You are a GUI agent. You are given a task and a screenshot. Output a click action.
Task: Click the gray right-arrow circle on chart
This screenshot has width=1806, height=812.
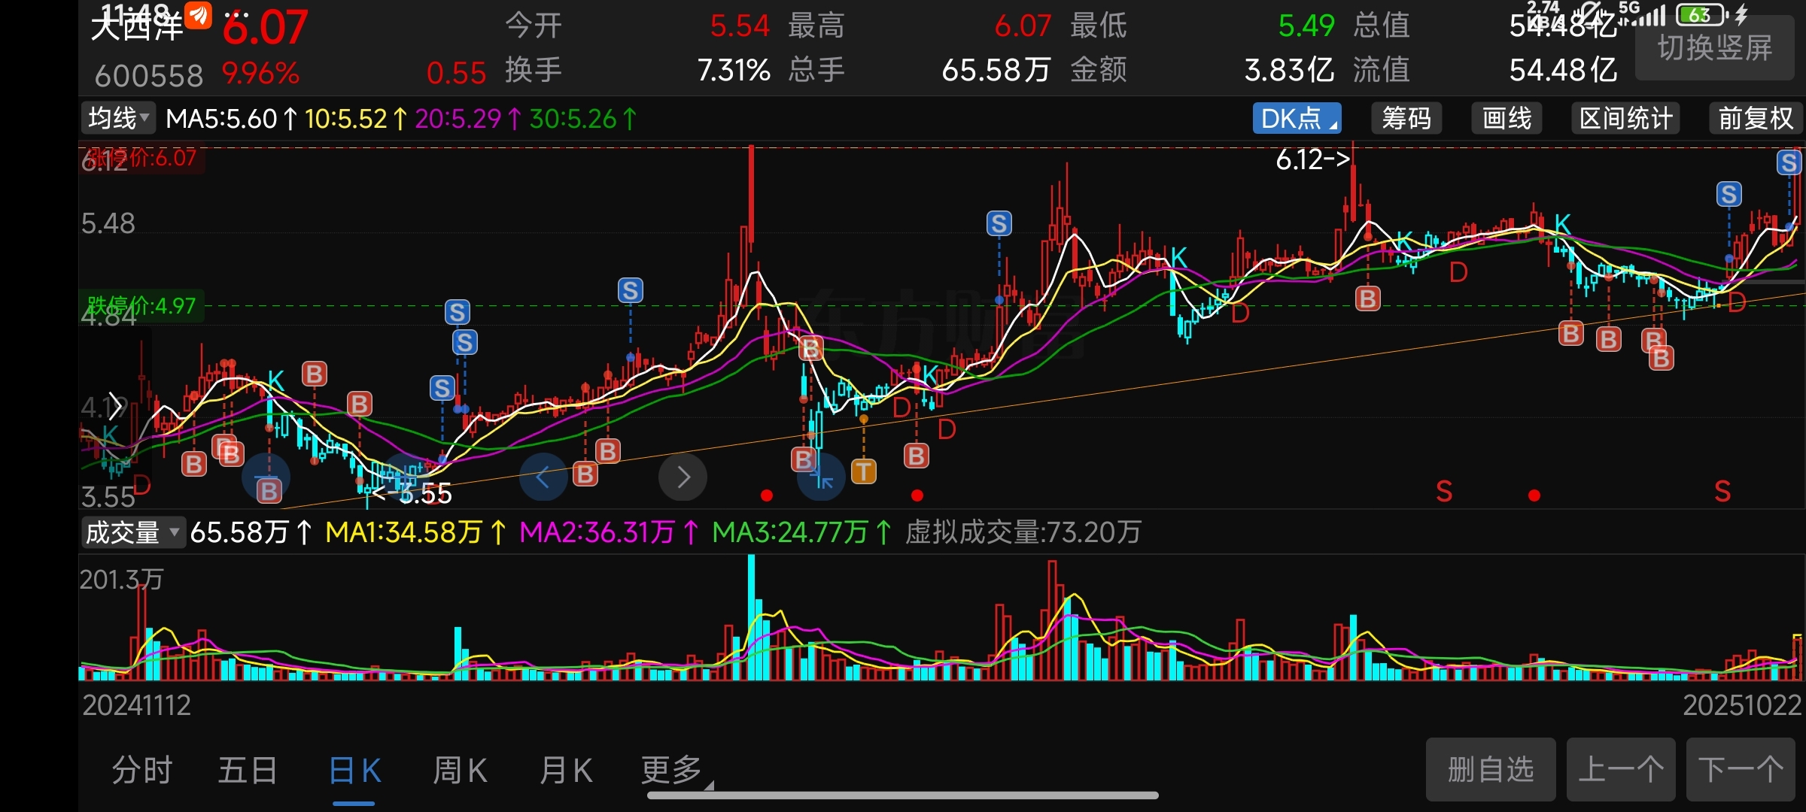pyautogui.click(x=683, y=477)
